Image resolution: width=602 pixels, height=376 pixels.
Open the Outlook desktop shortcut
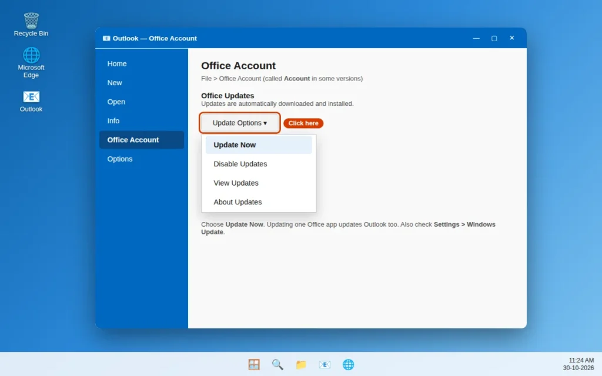[31, 101]
